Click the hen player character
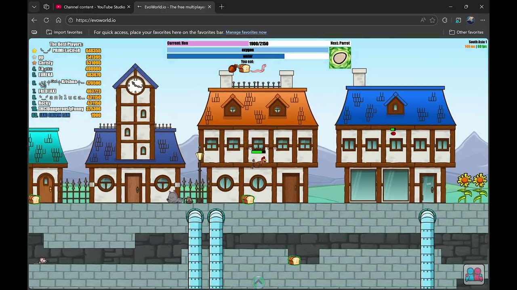This screenshot has height=290, width=517. point(259,162)
